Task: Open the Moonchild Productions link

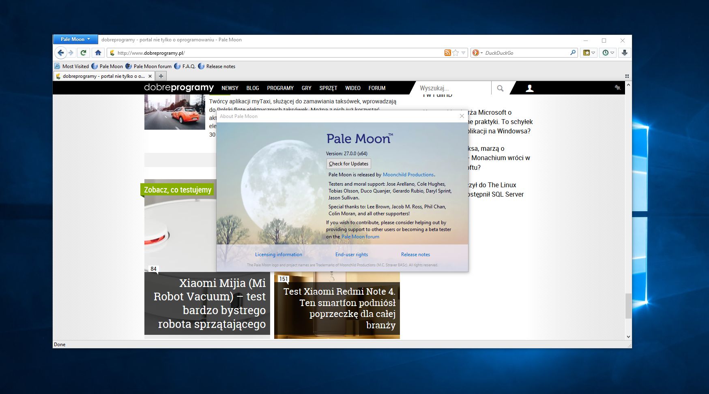Action: pos(408,175)
